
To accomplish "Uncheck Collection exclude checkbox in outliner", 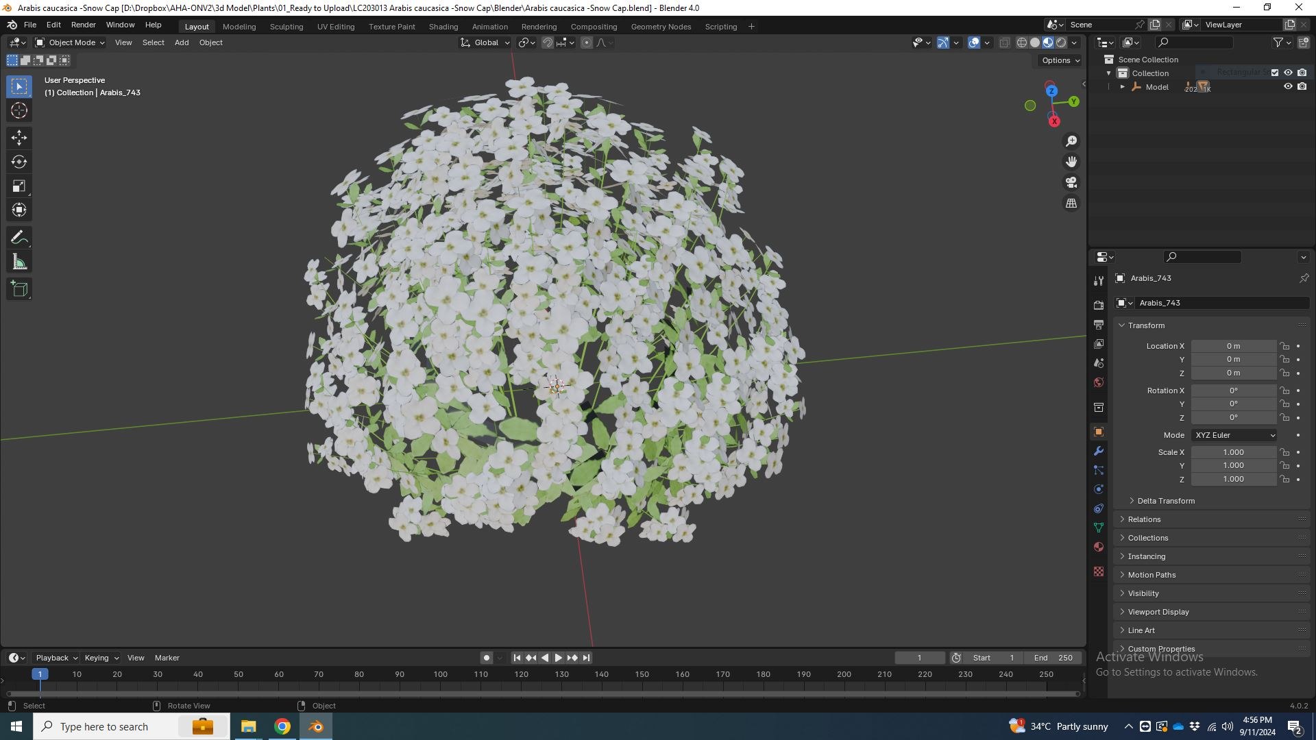I will 1275,73.
